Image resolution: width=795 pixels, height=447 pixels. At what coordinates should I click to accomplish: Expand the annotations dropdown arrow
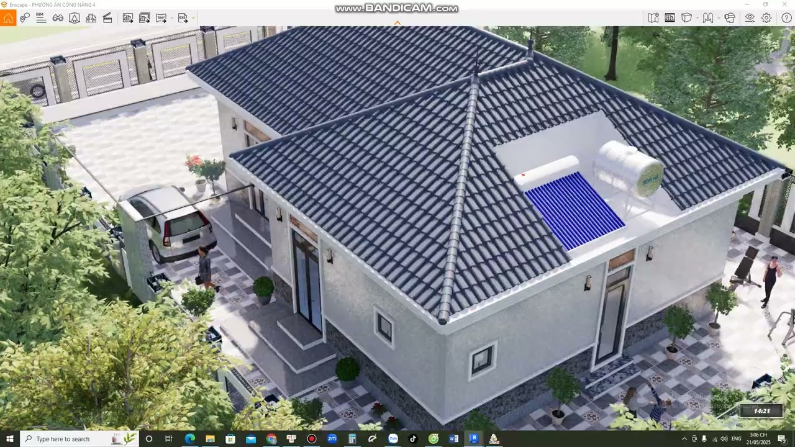coord(719,18)
